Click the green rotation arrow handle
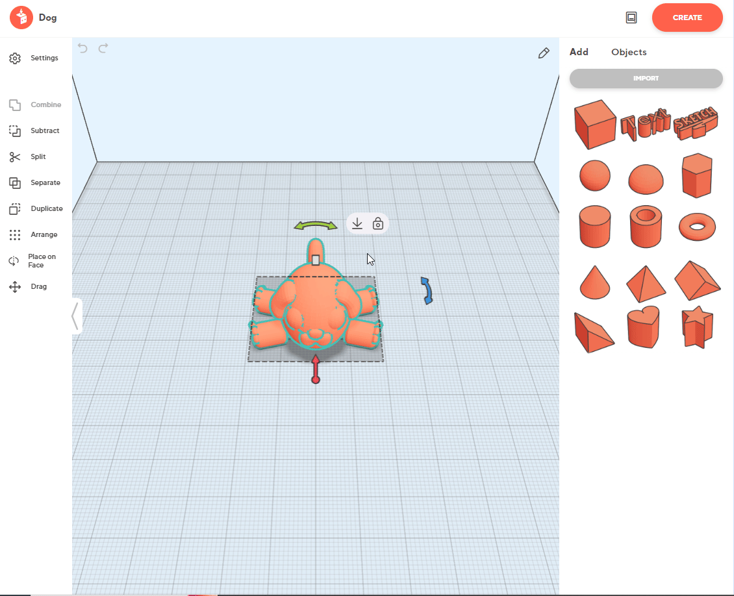734x596 pixels. click(x=316, y=226)
